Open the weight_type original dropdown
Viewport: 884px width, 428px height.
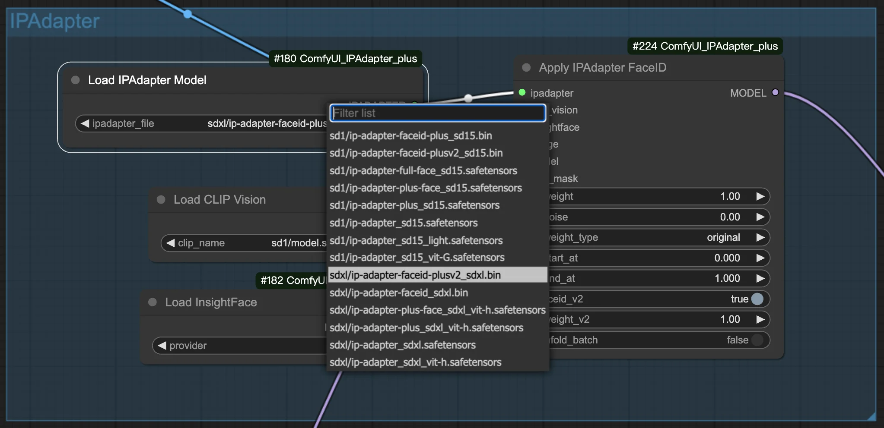(723, 237)
